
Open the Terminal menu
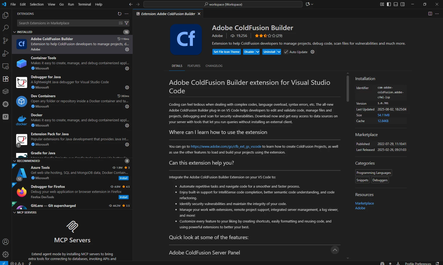85,4
